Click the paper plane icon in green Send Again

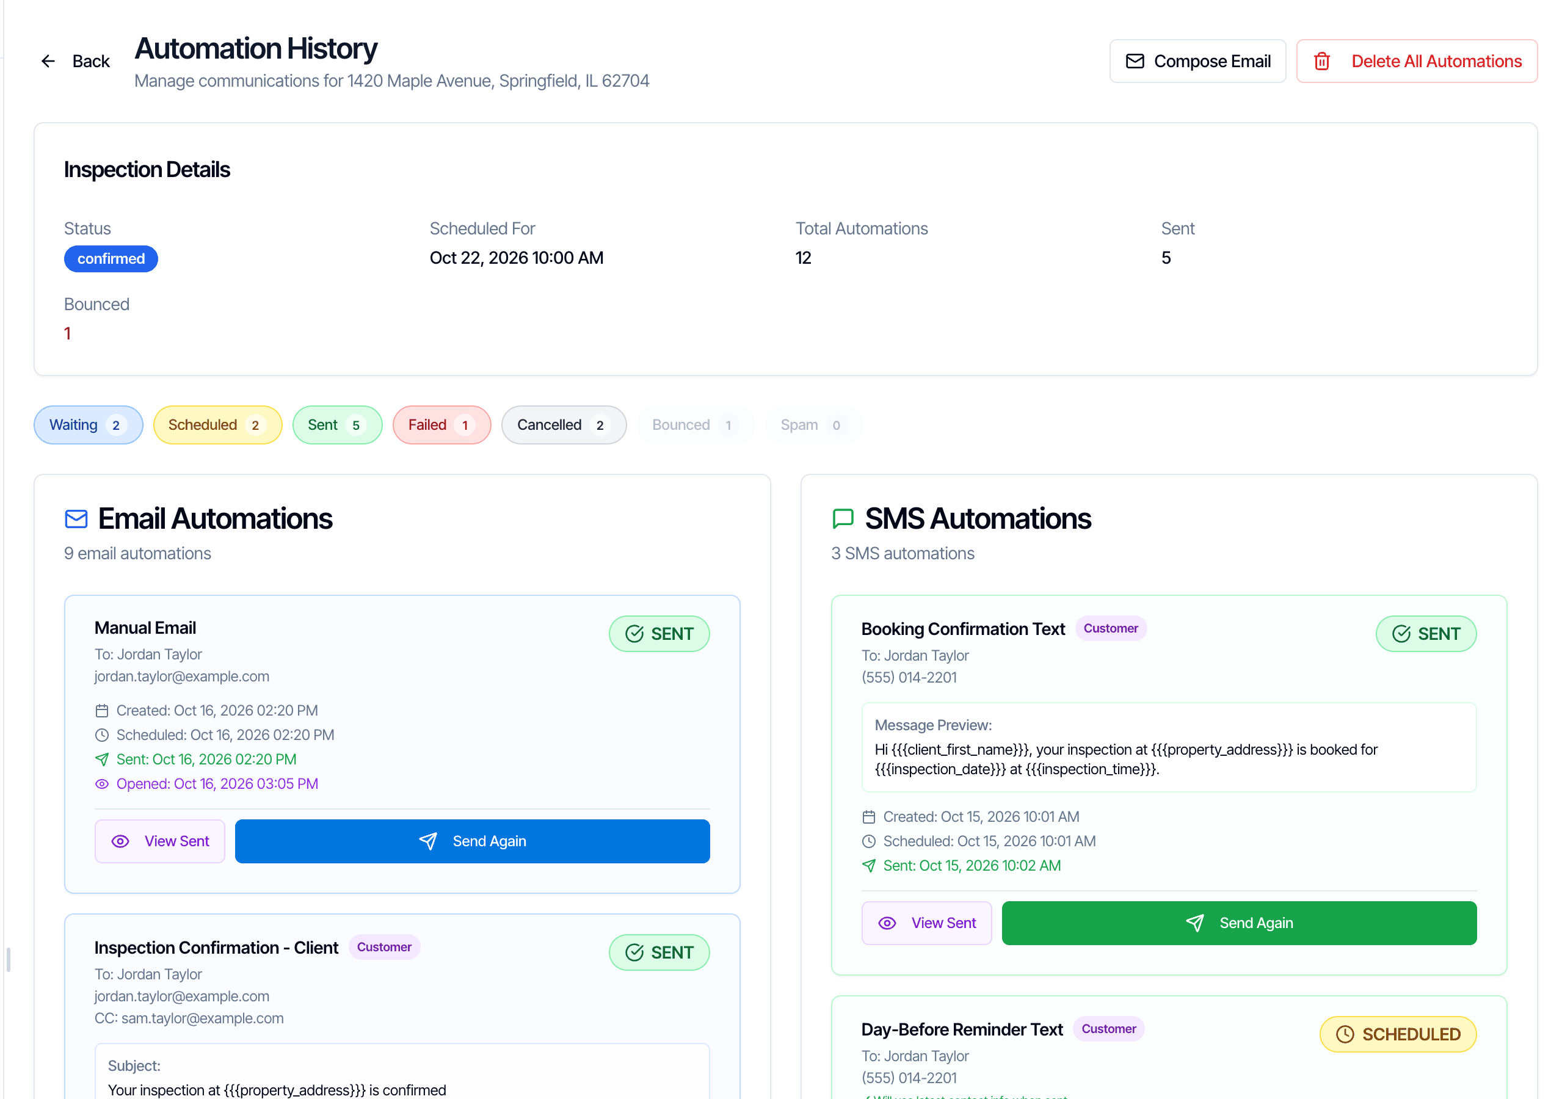(x=1194, y=923)
